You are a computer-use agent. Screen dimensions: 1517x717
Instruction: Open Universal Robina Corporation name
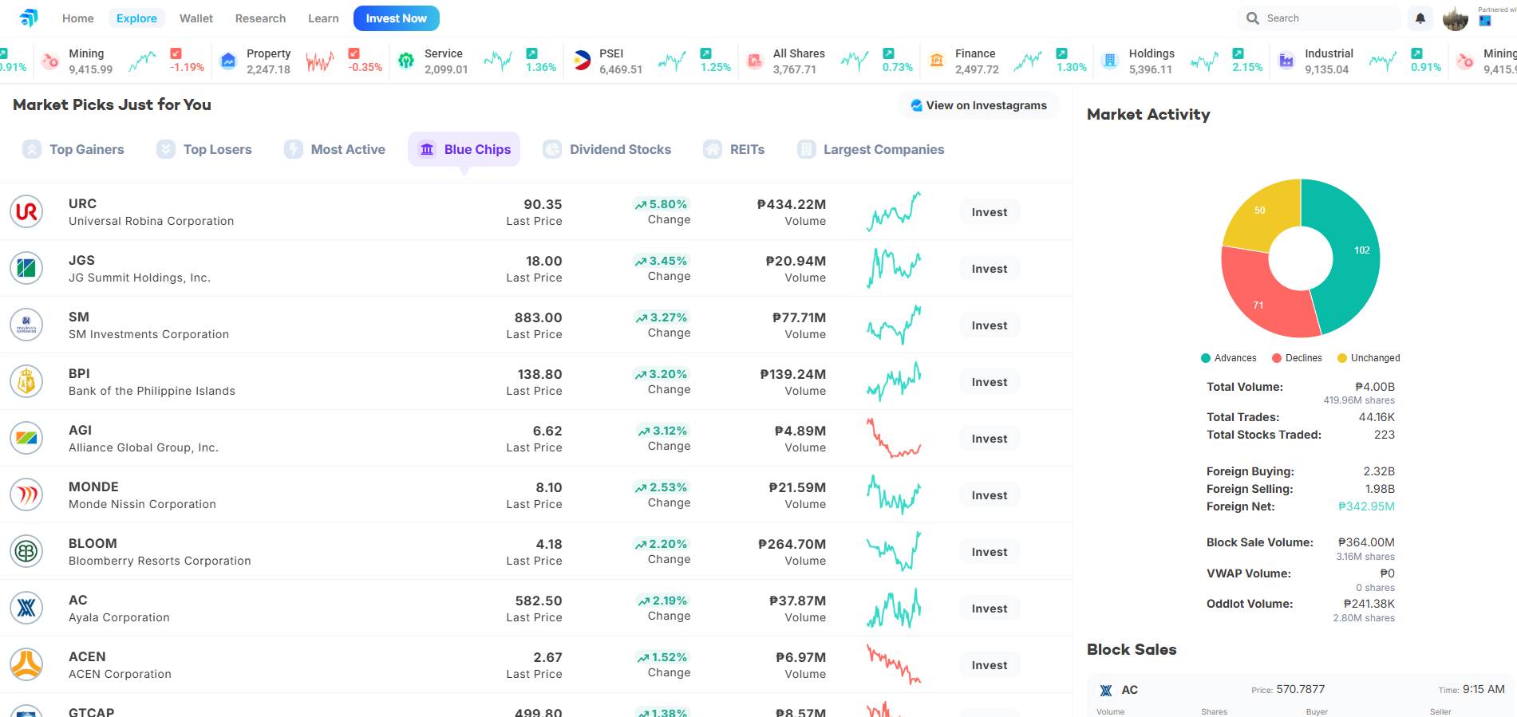pos(152,221)
